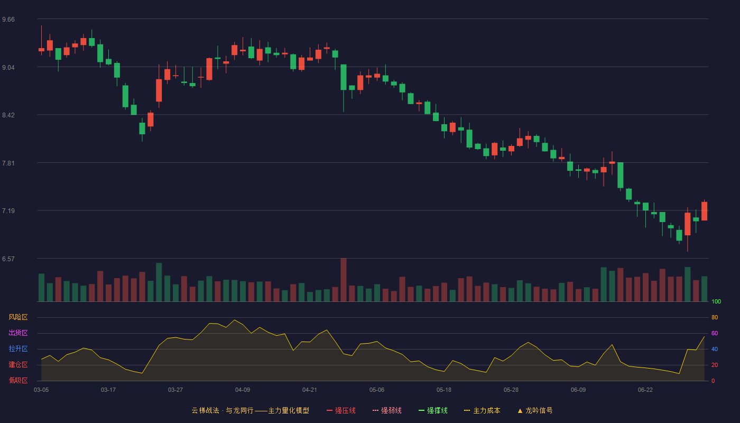Click the 06-22 date label
This screenshot has height=423, width=740.
coord(645,390)
